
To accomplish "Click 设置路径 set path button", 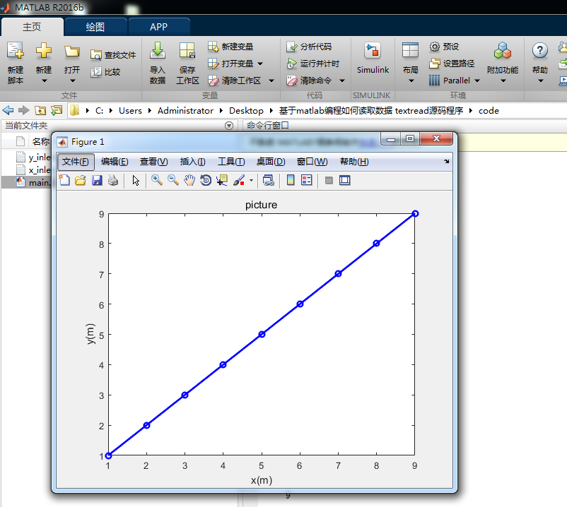I will [x=452, y=64].
